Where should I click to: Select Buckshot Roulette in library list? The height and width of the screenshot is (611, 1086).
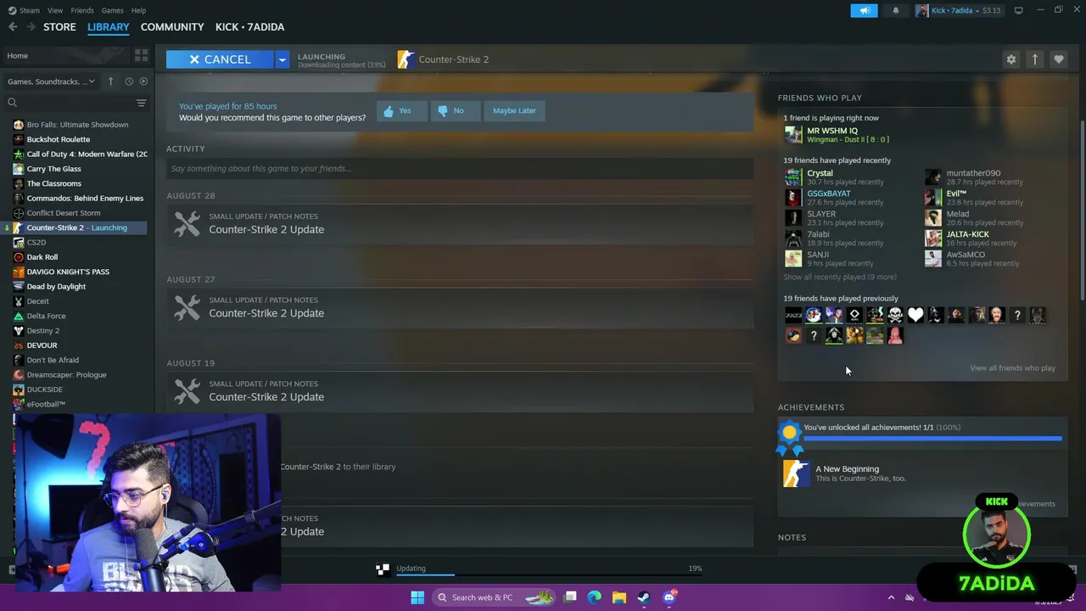(58, 139)
